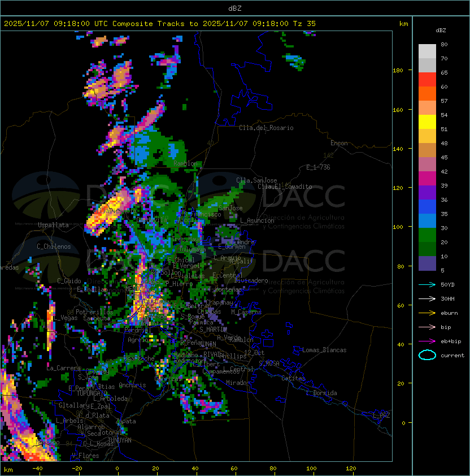This screenshot has height=476, width=470.
Task: Click the 100 km horizontal axis tick
Action: [311, 469]
